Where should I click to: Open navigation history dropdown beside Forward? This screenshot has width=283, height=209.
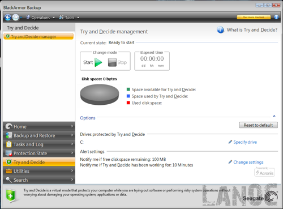pyautogui.click(x=21, y=18)
